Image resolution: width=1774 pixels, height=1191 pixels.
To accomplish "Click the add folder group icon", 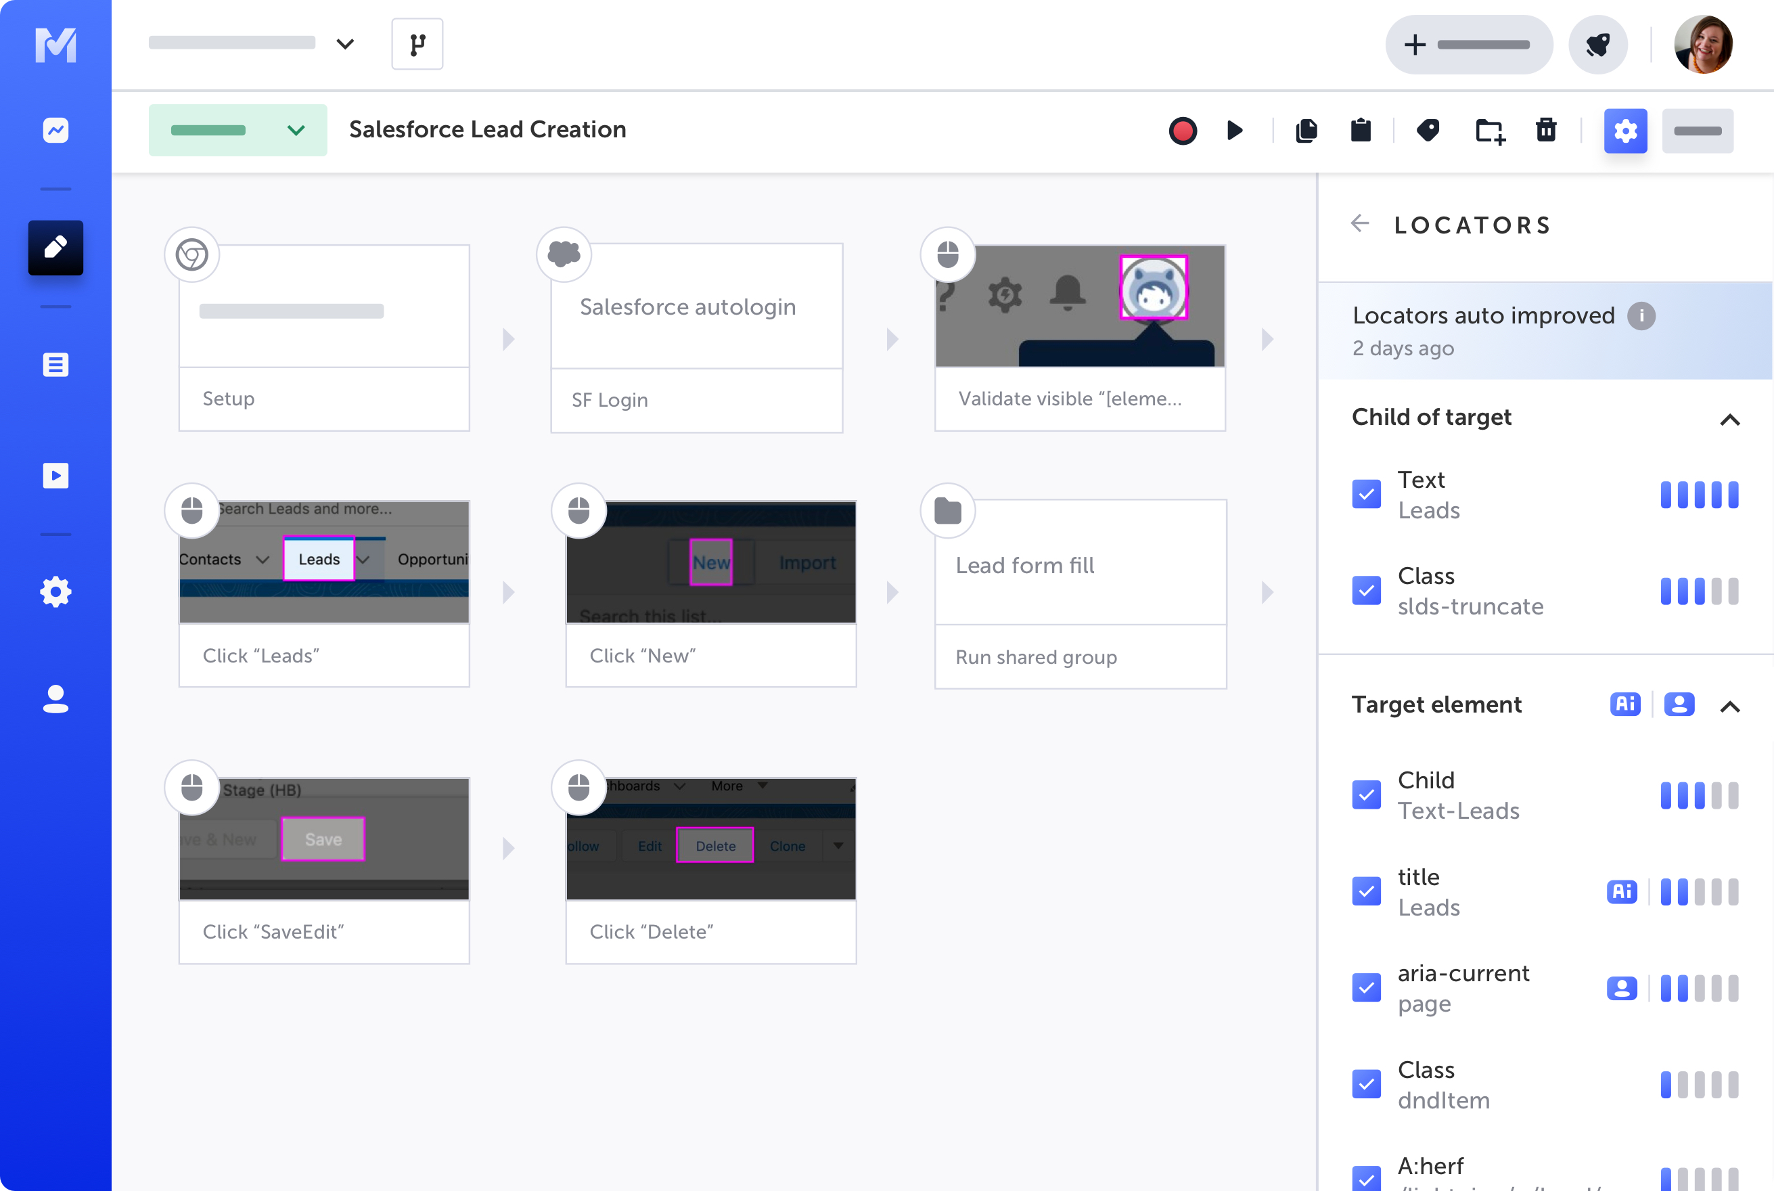I will (x=1490, y=131).
